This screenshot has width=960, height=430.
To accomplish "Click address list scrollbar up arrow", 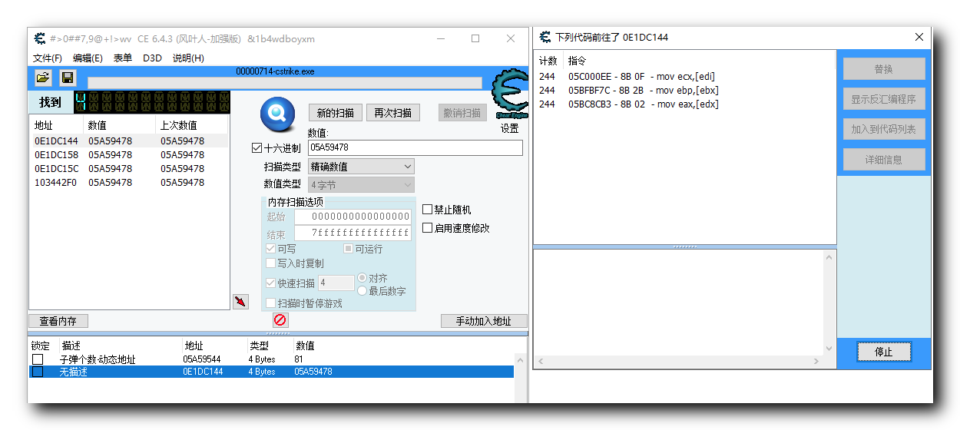I will [521, 359].
